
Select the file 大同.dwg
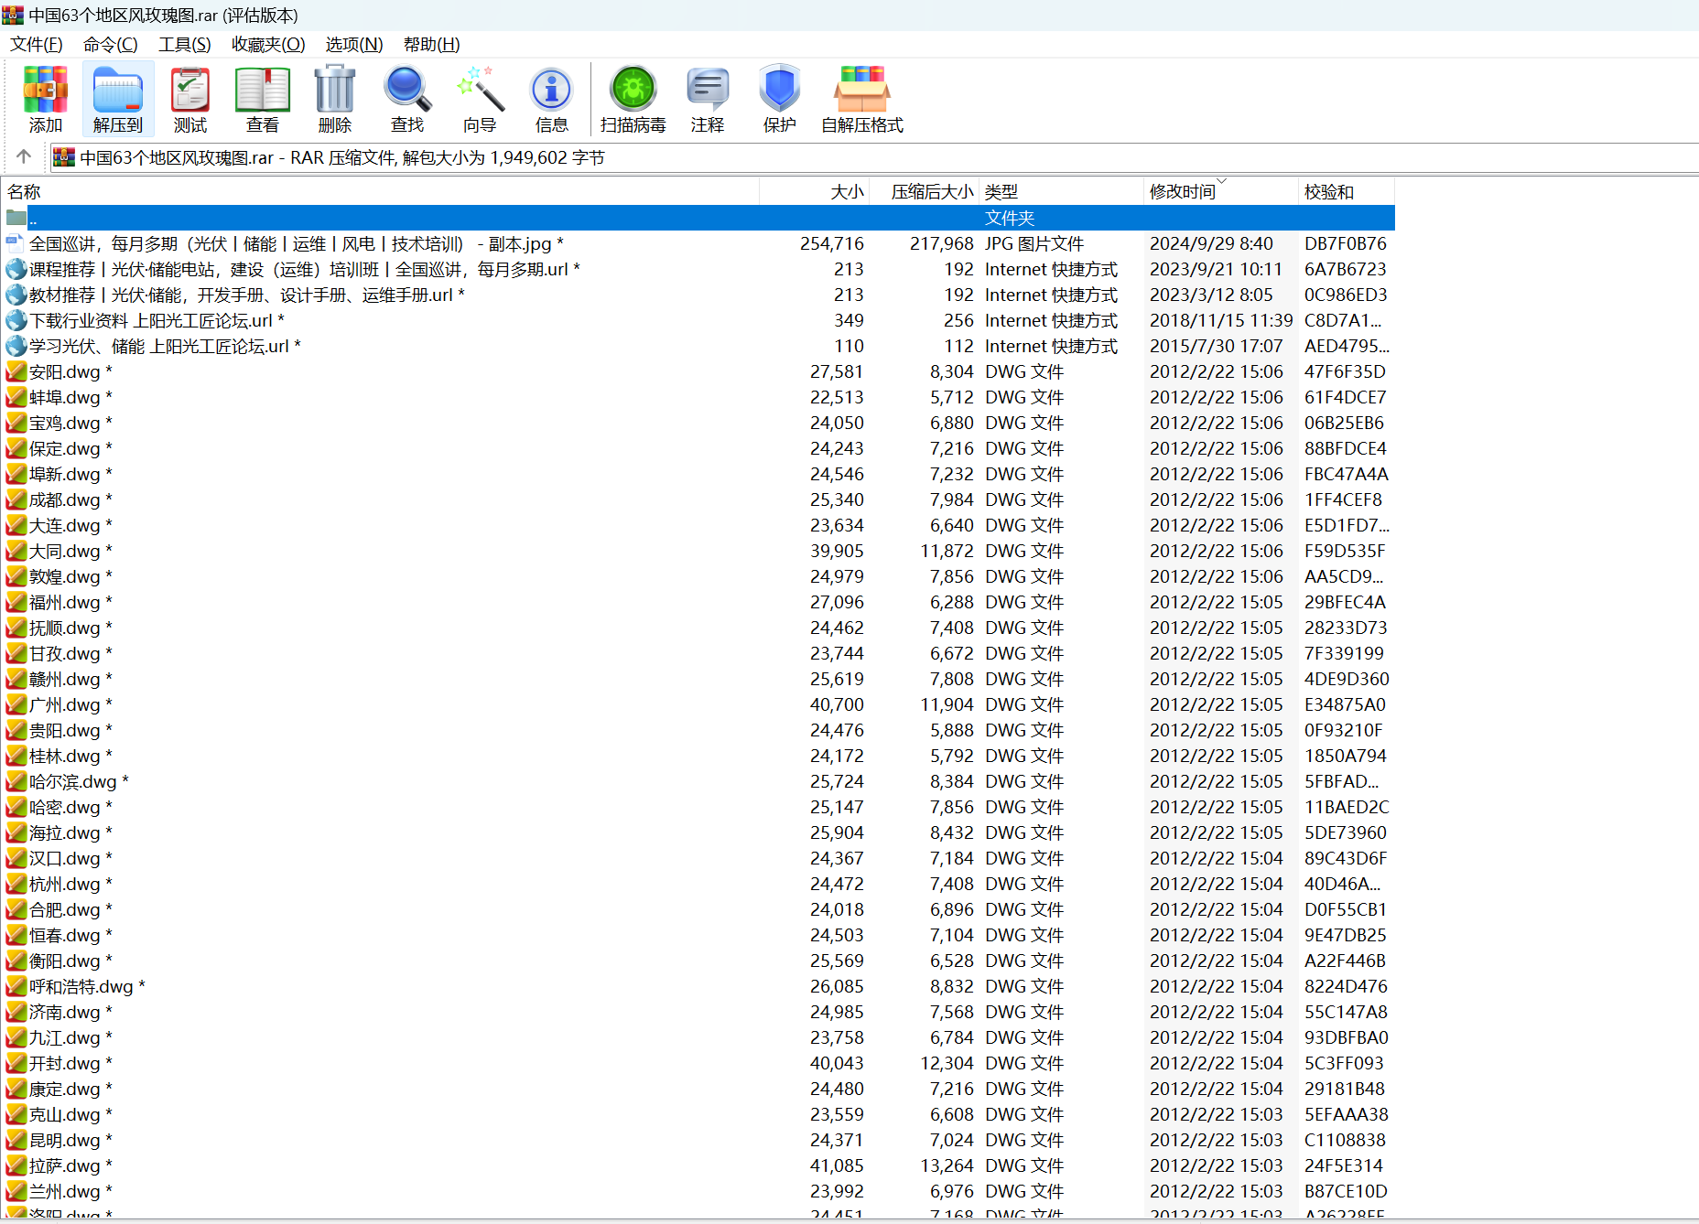[70, 551]
